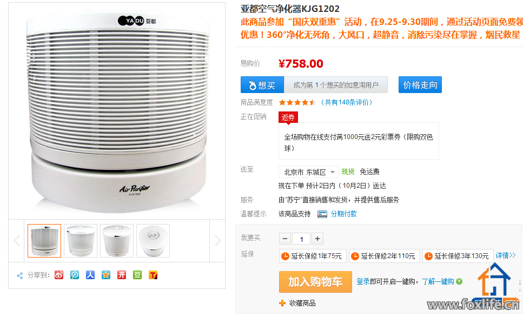The height and width of the screenshot is (316, 523).
Task: Share to Kaixin icon
Action: click(x=122, y=275)
